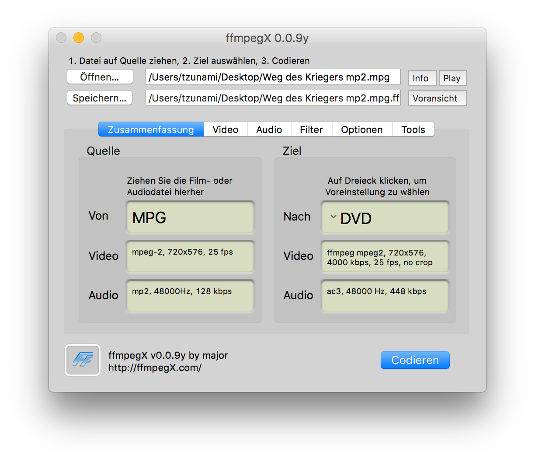Select the source audio info 'mp2, 48000Hz, 128 kbps'

(182, 291)
